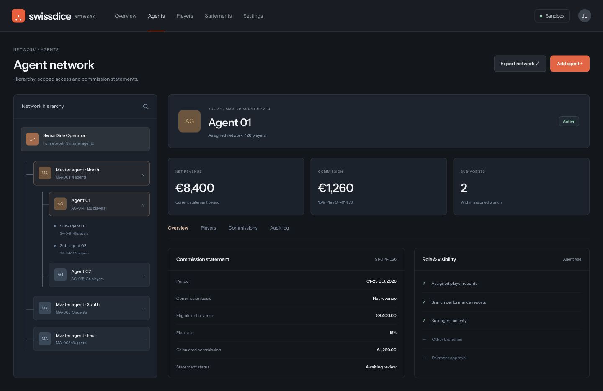Image resolution: width=603 pixels, height=391 pixels.
Task: Click the OP badge of SwissDice Operator
Action: [x=32, y=139]
